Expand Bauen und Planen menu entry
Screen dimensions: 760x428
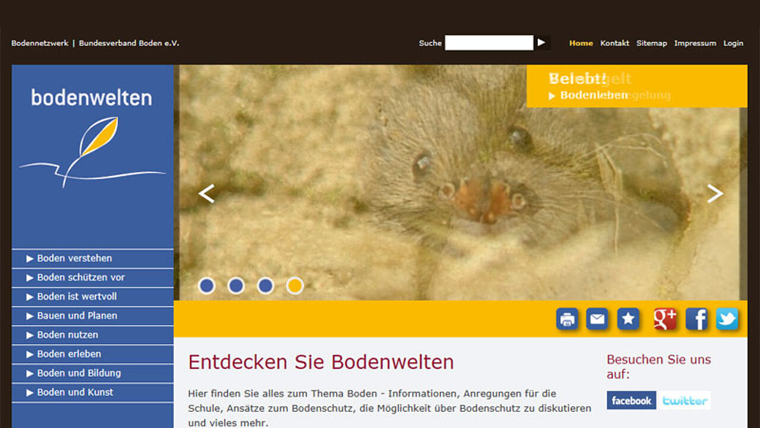[x=93, y=316]
